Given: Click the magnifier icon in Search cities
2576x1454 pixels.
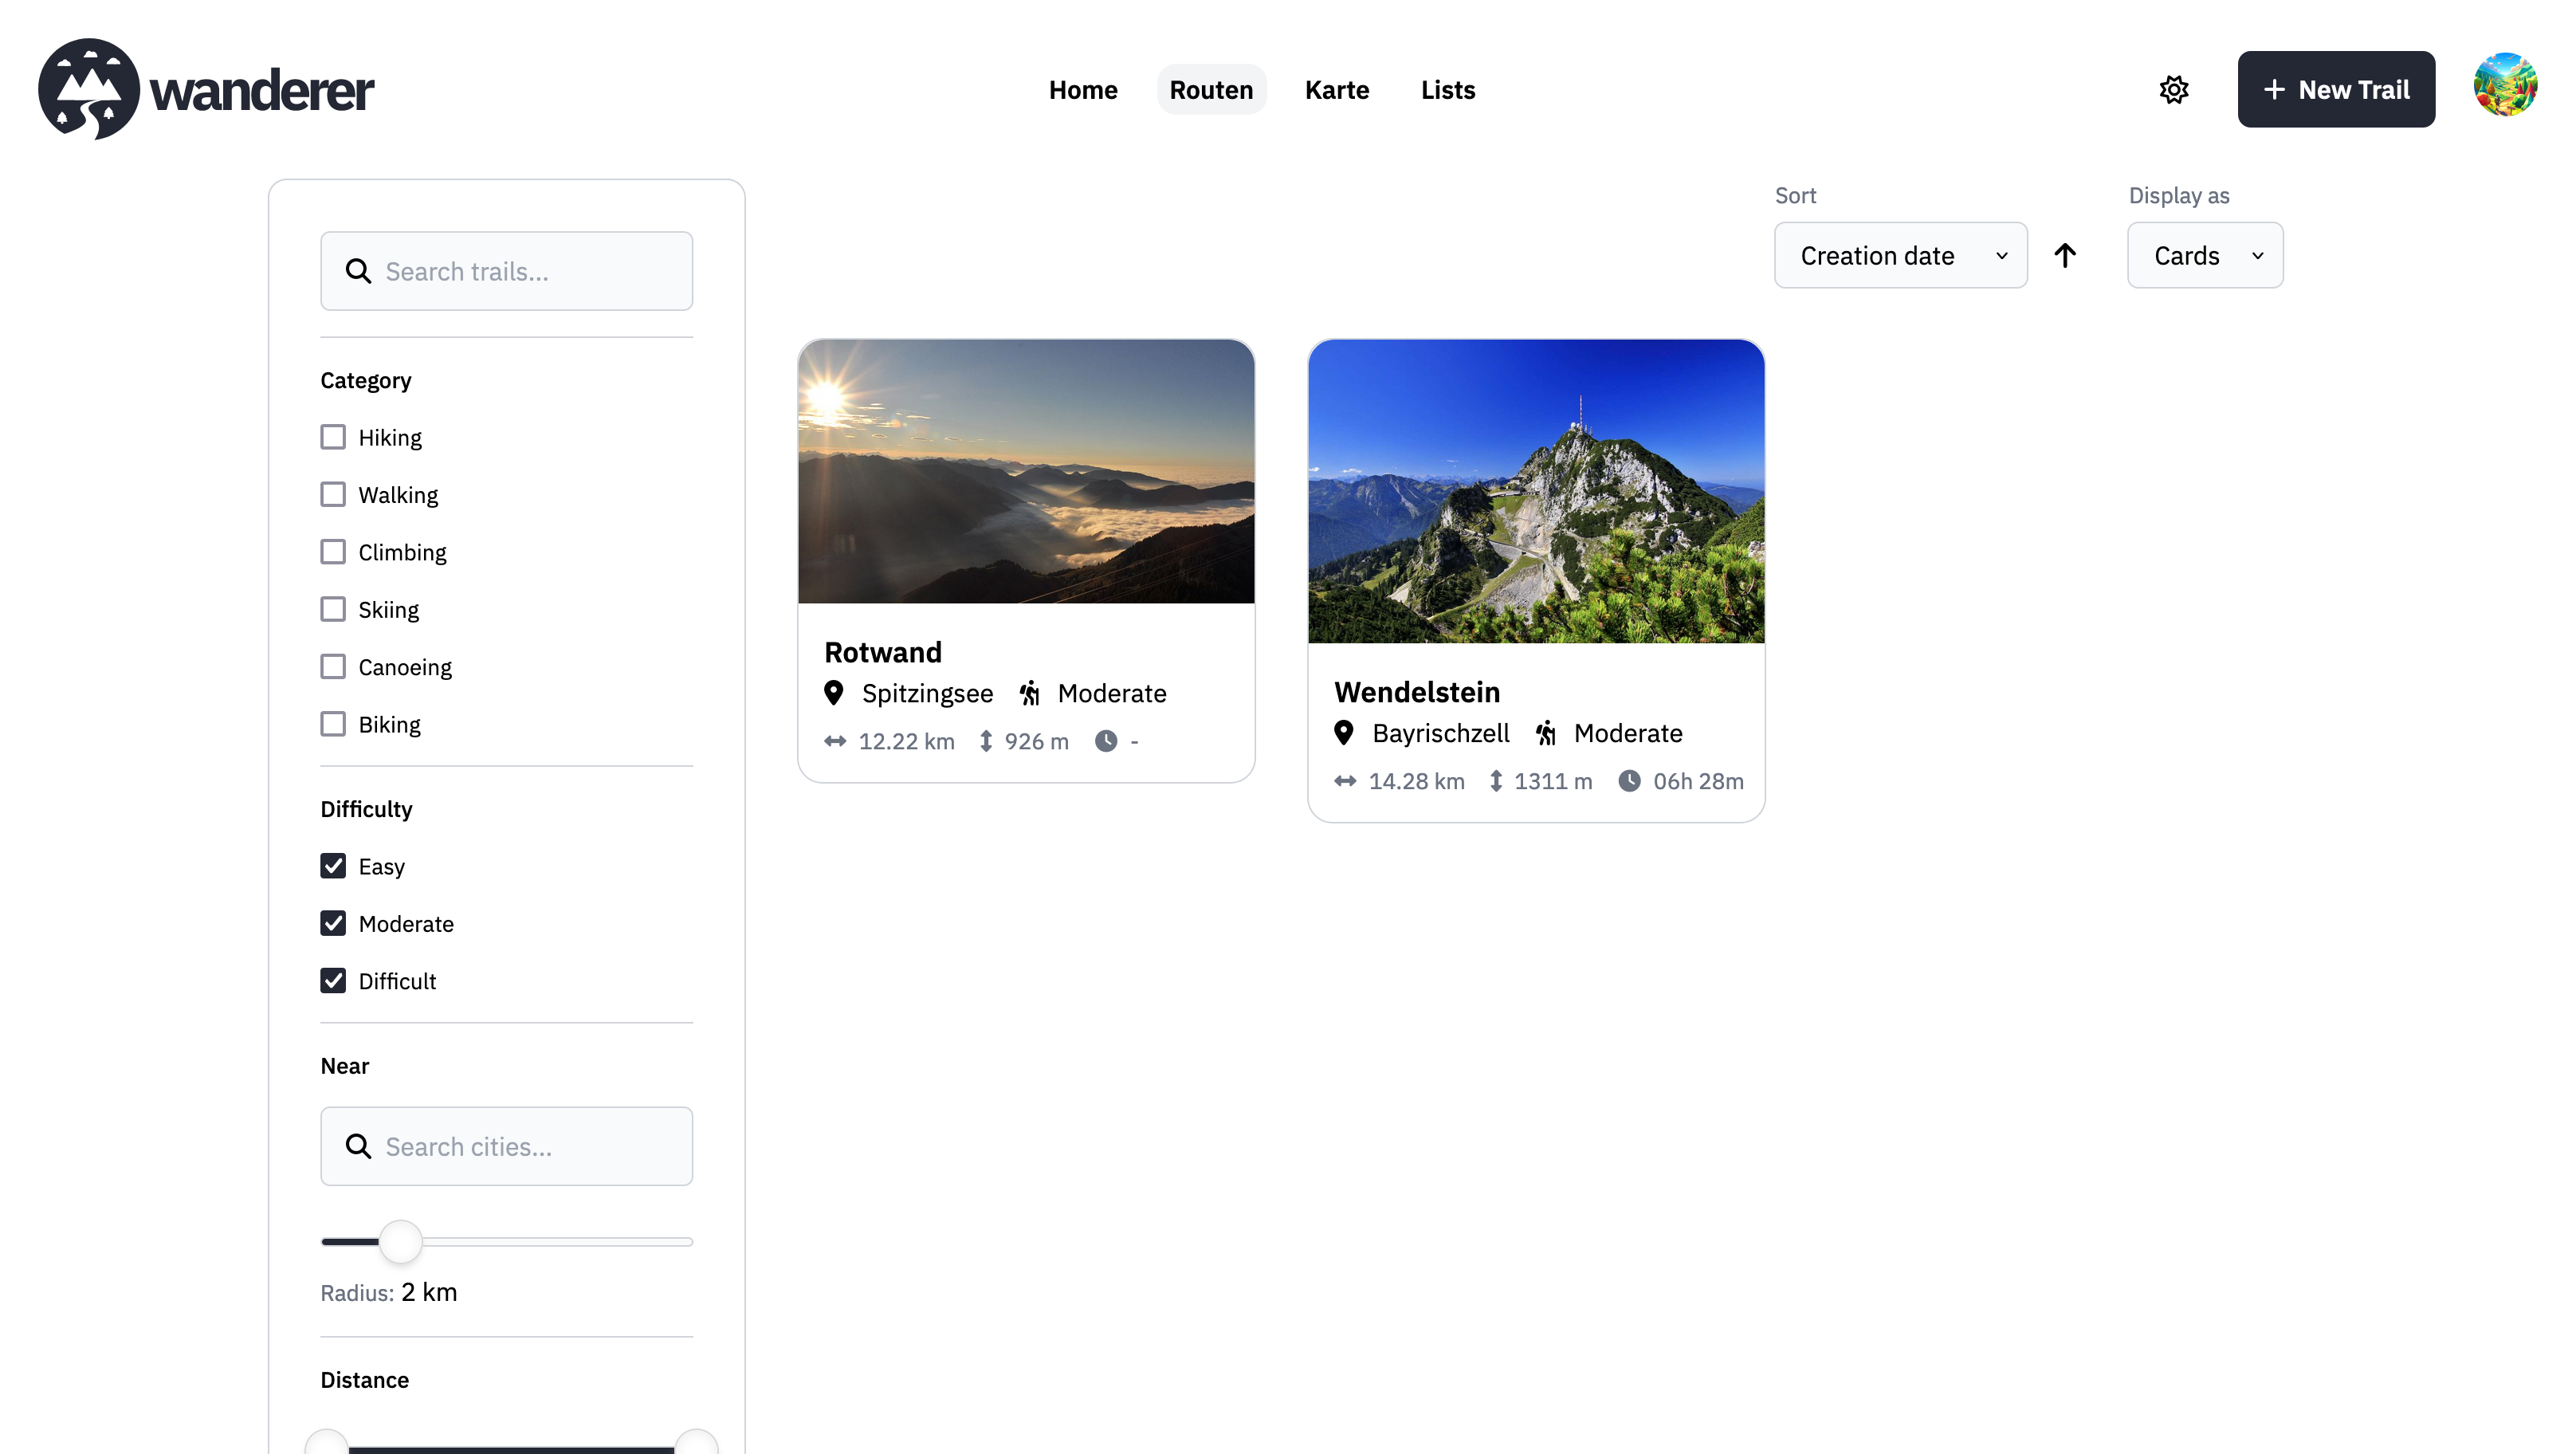Looking at the screenshot, I should pyautogui.click(x=358, y=1146).
